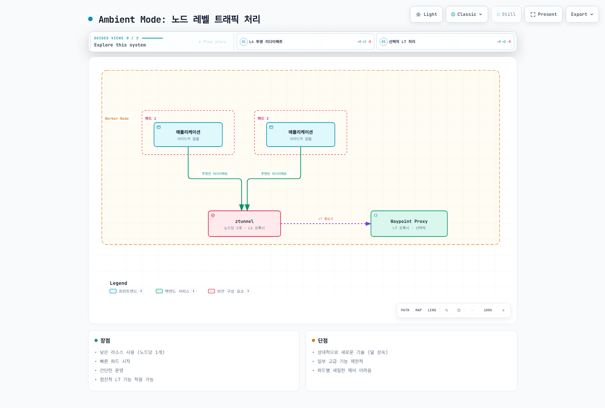This screenshot has height=408, width=605.
Task: Click the code icon on Waypoint Proxy node
Action: pos(375,215)
